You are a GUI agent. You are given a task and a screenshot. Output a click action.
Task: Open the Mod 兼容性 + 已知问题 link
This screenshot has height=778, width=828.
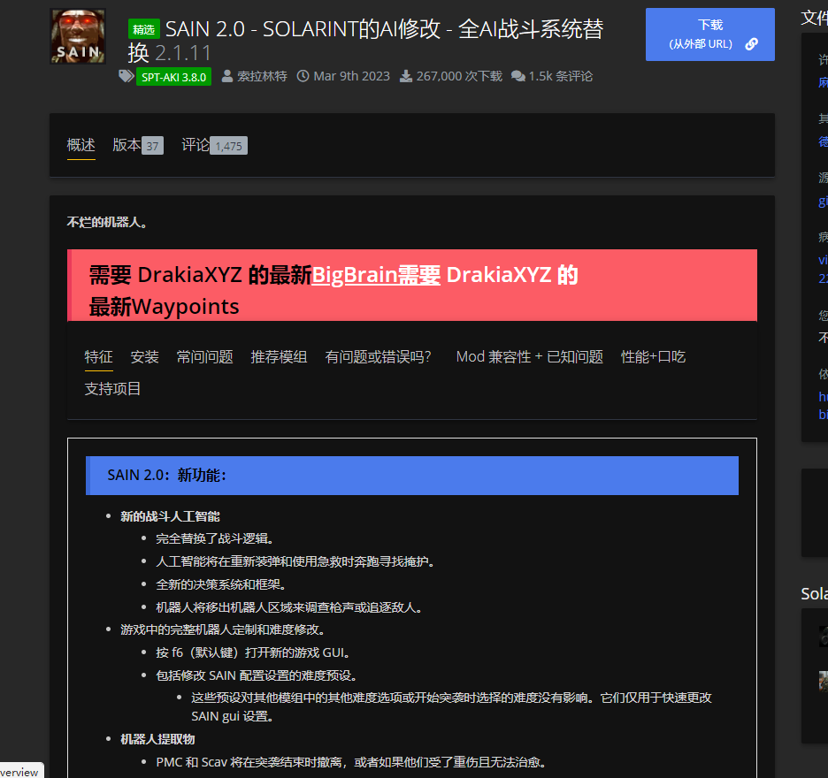(x=528, y=356)
